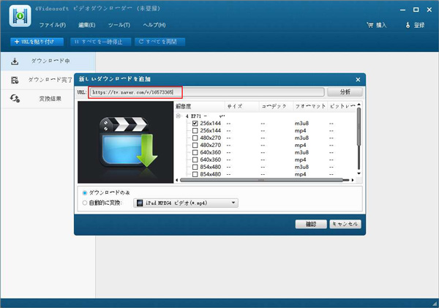Click the キャンセル button
The image size is (439, 308).
345,224
